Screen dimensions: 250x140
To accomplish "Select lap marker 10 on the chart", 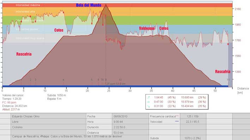I will coord(120,80).
